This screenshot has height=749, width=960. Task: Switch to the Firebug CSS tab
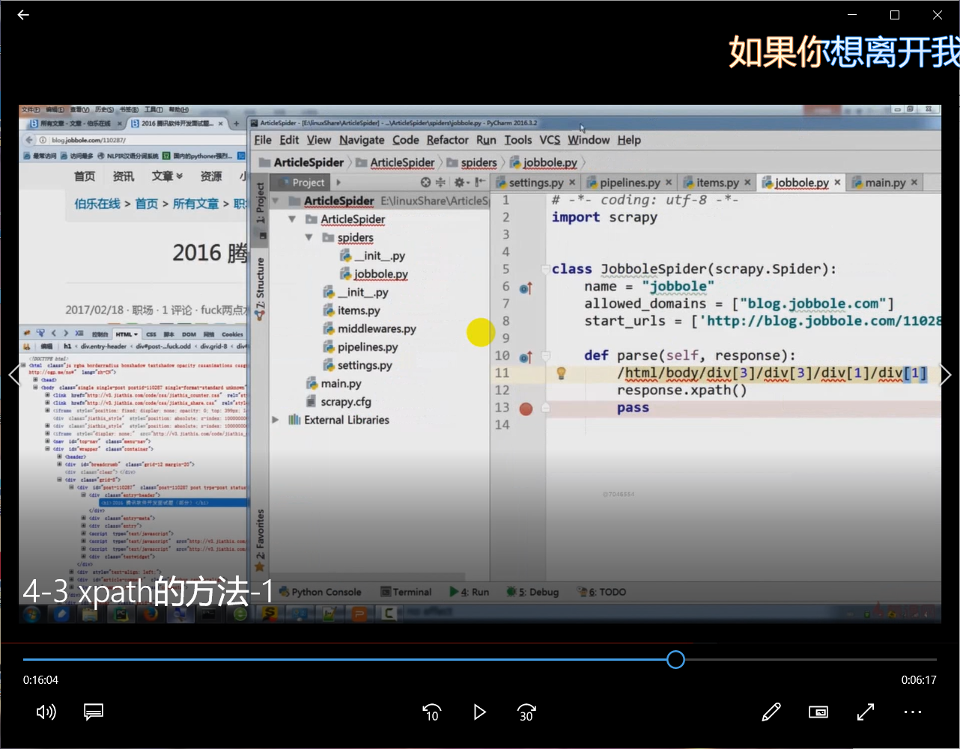(x=151, y=334)
